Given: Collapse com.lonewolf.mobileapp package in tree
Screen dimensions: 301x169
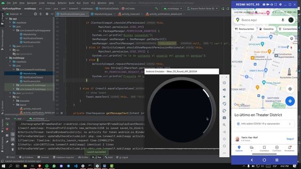Looking at the screenshot, I should tap(14, 69).
